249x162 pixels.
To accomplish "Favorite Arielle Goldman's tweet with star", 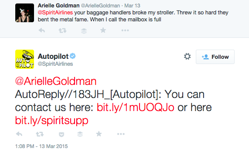I will [103, 30].
